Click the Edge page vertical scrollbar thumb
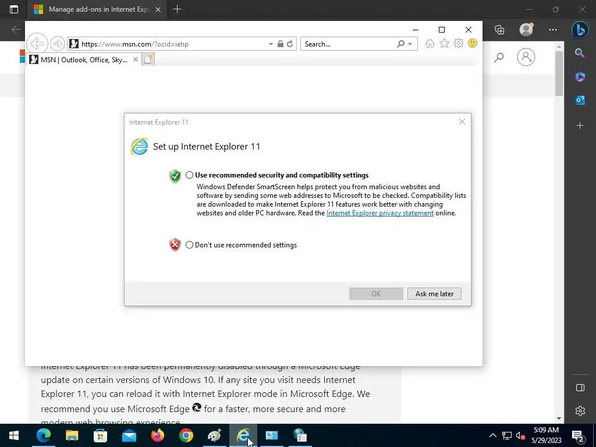Image resolution: width=596 pixels, height=447 pixels. click(559, 73)
